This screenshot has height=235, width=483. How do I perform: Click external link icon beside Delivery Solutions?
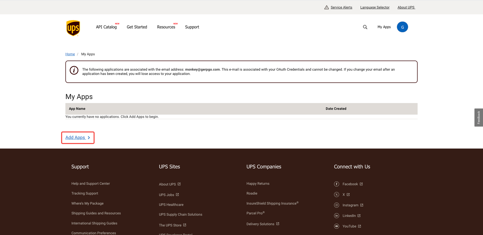pos(278,224)
